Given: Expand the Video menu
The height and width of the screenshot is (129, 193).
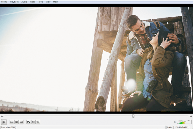Looking at the screenshot, I should click(32, 2).
